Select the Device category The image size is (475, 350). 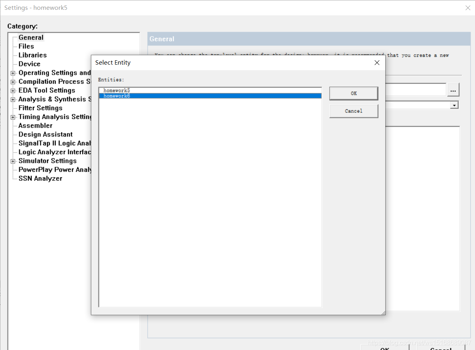(29, 64)
